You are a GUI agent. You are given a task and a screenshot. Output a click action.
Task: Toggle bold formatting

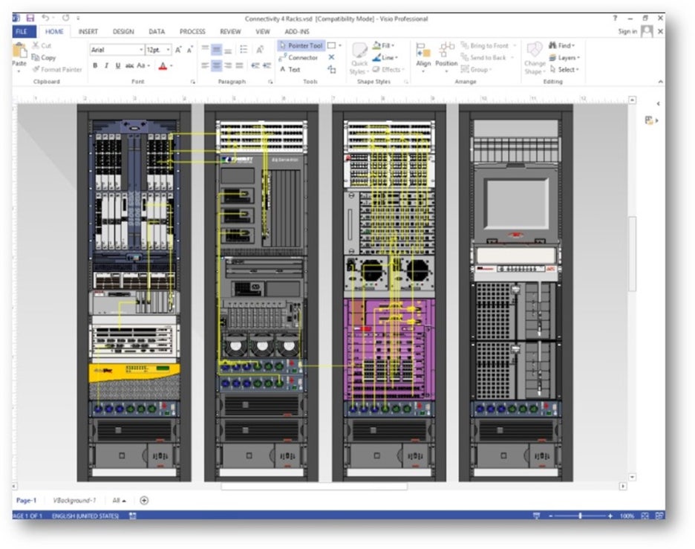[95, 65]
